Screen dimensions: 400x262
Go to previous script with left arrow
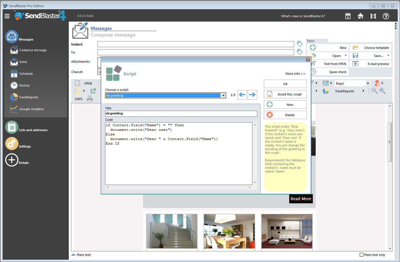[x=242, y=95]
